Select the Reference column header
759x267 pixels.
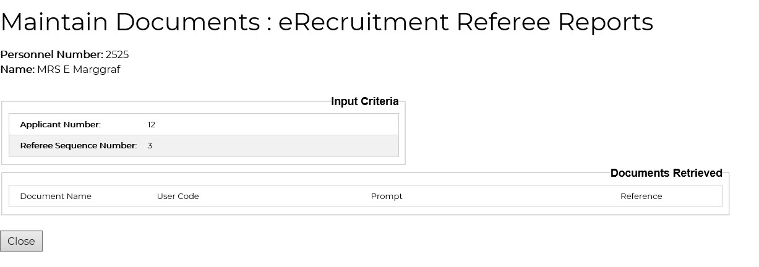pos(641,196)
